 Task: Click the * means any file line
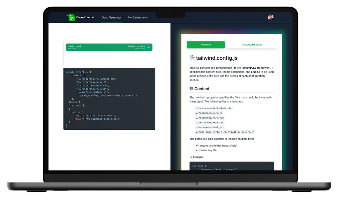point(206,150)
